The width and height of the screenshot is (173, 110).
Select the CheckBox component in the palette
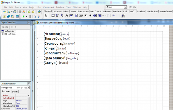(x=86, y=16)
